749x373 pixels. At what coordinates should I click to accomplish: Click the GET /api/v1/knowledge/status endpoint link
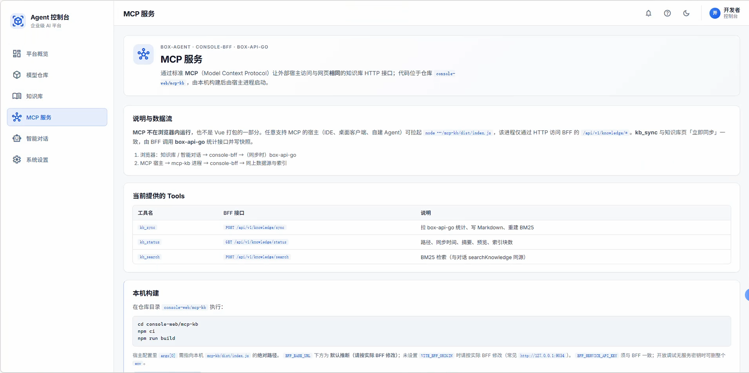(256, 242)
